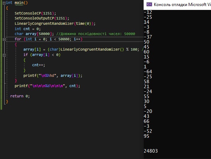Click the console window icon in title bar

coord(149,5)
